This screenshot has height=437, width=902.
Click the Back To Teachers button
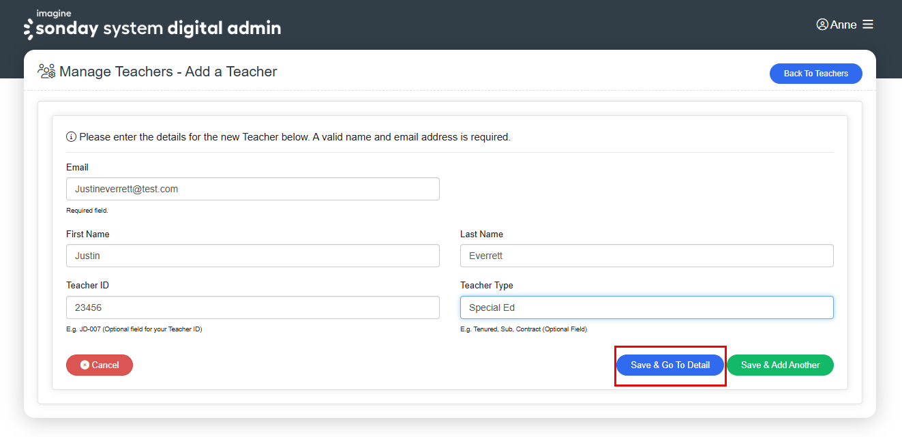815,73
